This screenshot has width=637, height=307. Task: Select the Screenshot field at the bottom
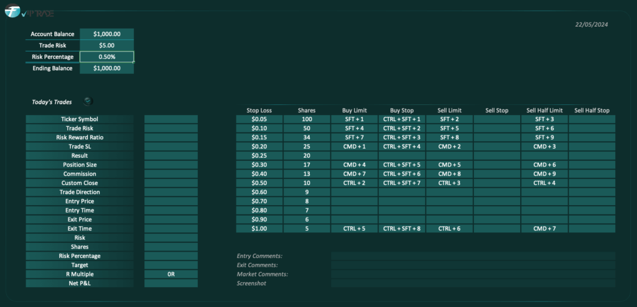click(x=473, y=283)
